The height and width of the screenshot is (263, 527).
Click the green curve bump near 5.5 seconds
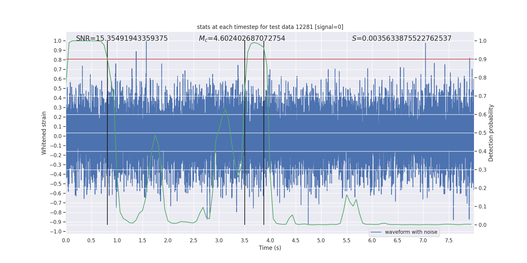(x=347, y=195)
